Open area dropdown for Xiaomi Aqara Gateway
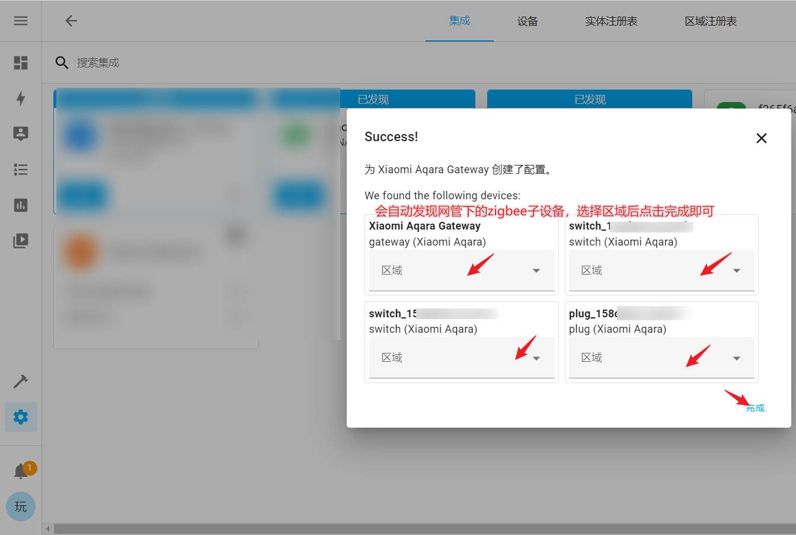This screenshot has width=796, height=535. (x=462, y=270)
